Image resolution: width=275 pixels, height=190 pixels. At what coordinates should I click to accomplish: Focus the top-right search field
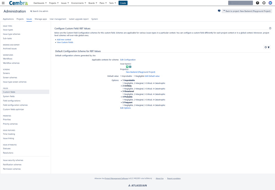coord(240,3)
